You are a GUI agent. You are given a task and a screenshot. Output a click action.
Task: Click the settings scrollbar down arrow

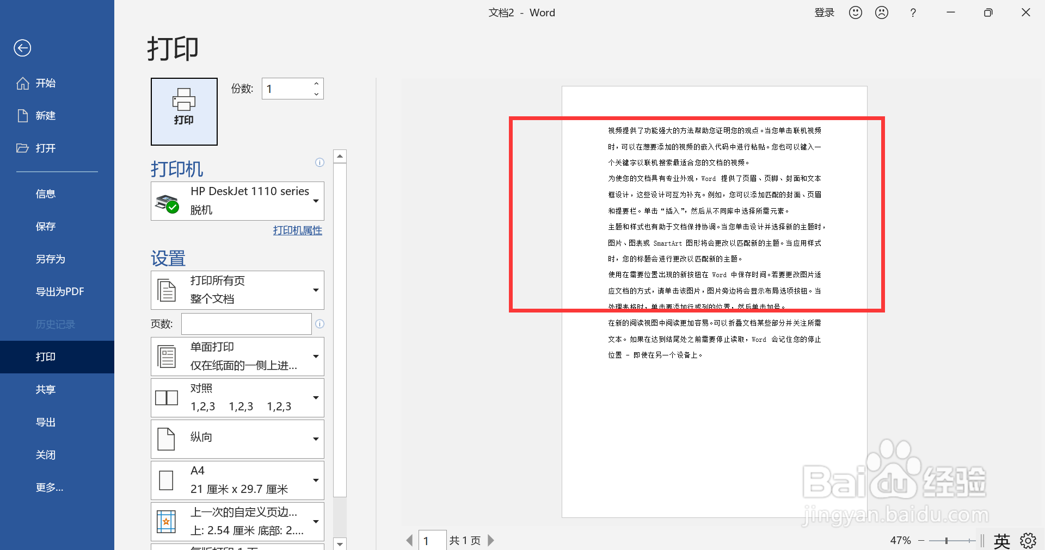340,543
